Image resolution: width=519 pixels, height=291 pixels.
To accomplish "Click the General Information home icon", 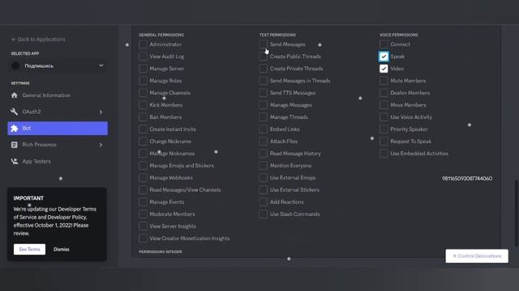I will (x=15, y=95).
